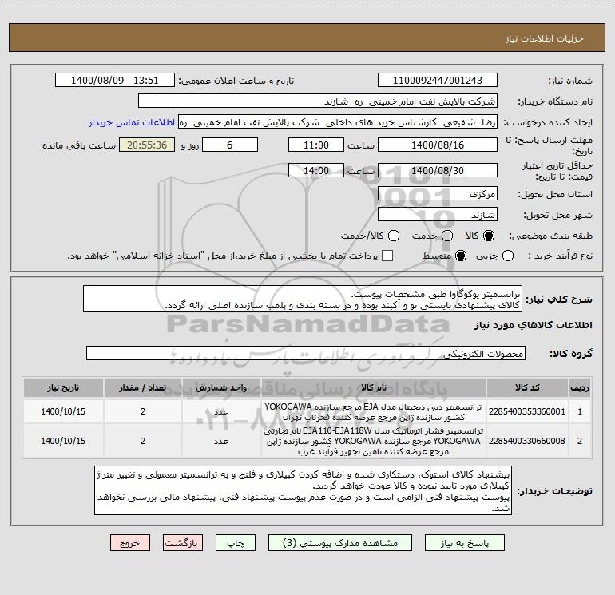Click the خروج exit button
Image resolution: width=615 pixels, height=595 pixels.
pyautogui.click(x=130, y=543)
